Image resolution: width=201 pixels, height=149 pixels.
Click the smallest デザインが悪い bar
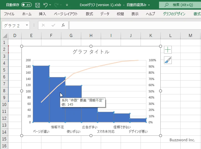(138, 120)
